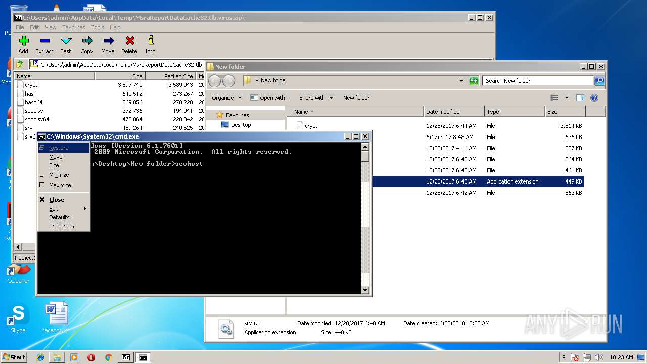Image resolution: width=647 pixels, height=364 pixels.
Task: Click New folder button in Explorer toolbar
Action: pyautogui.click(x=356, y=98)
